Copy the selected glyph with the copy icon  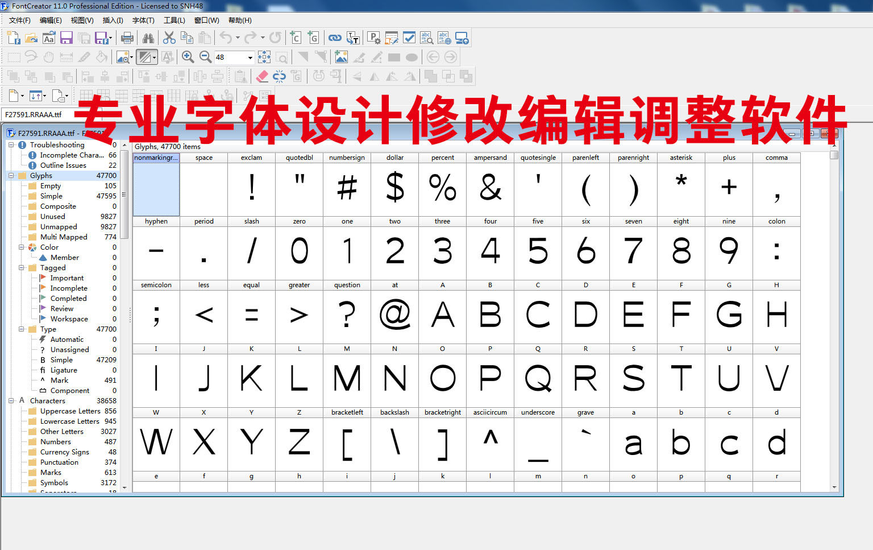(186, 38)
